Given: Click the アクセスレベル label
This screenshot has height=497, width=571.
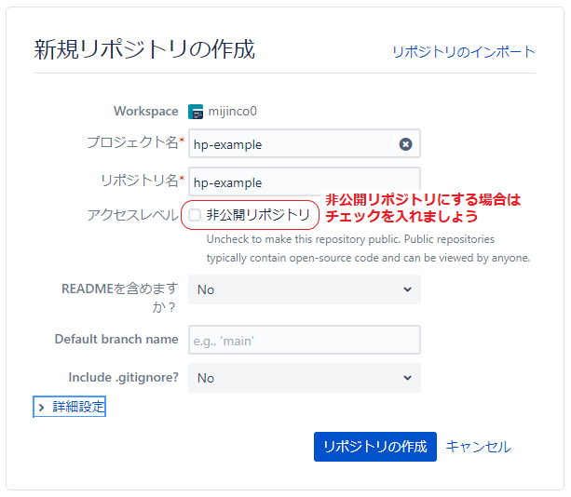Looking at the screenshot, I should coord(131,215).
